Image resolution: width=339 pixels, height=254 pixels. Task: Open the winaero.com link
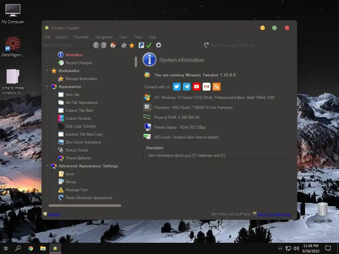[x=274, y=214]
